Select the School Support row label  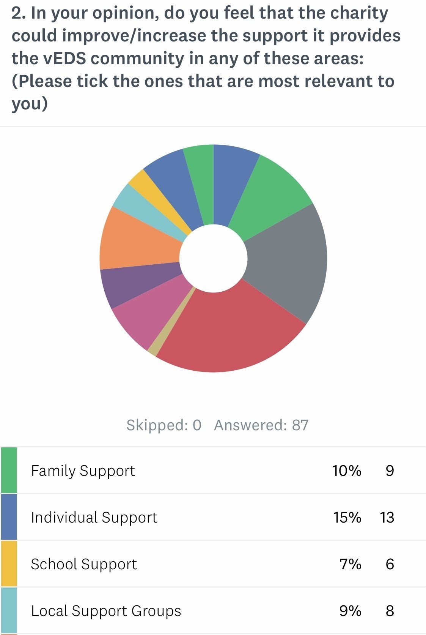tap(84, 564)
